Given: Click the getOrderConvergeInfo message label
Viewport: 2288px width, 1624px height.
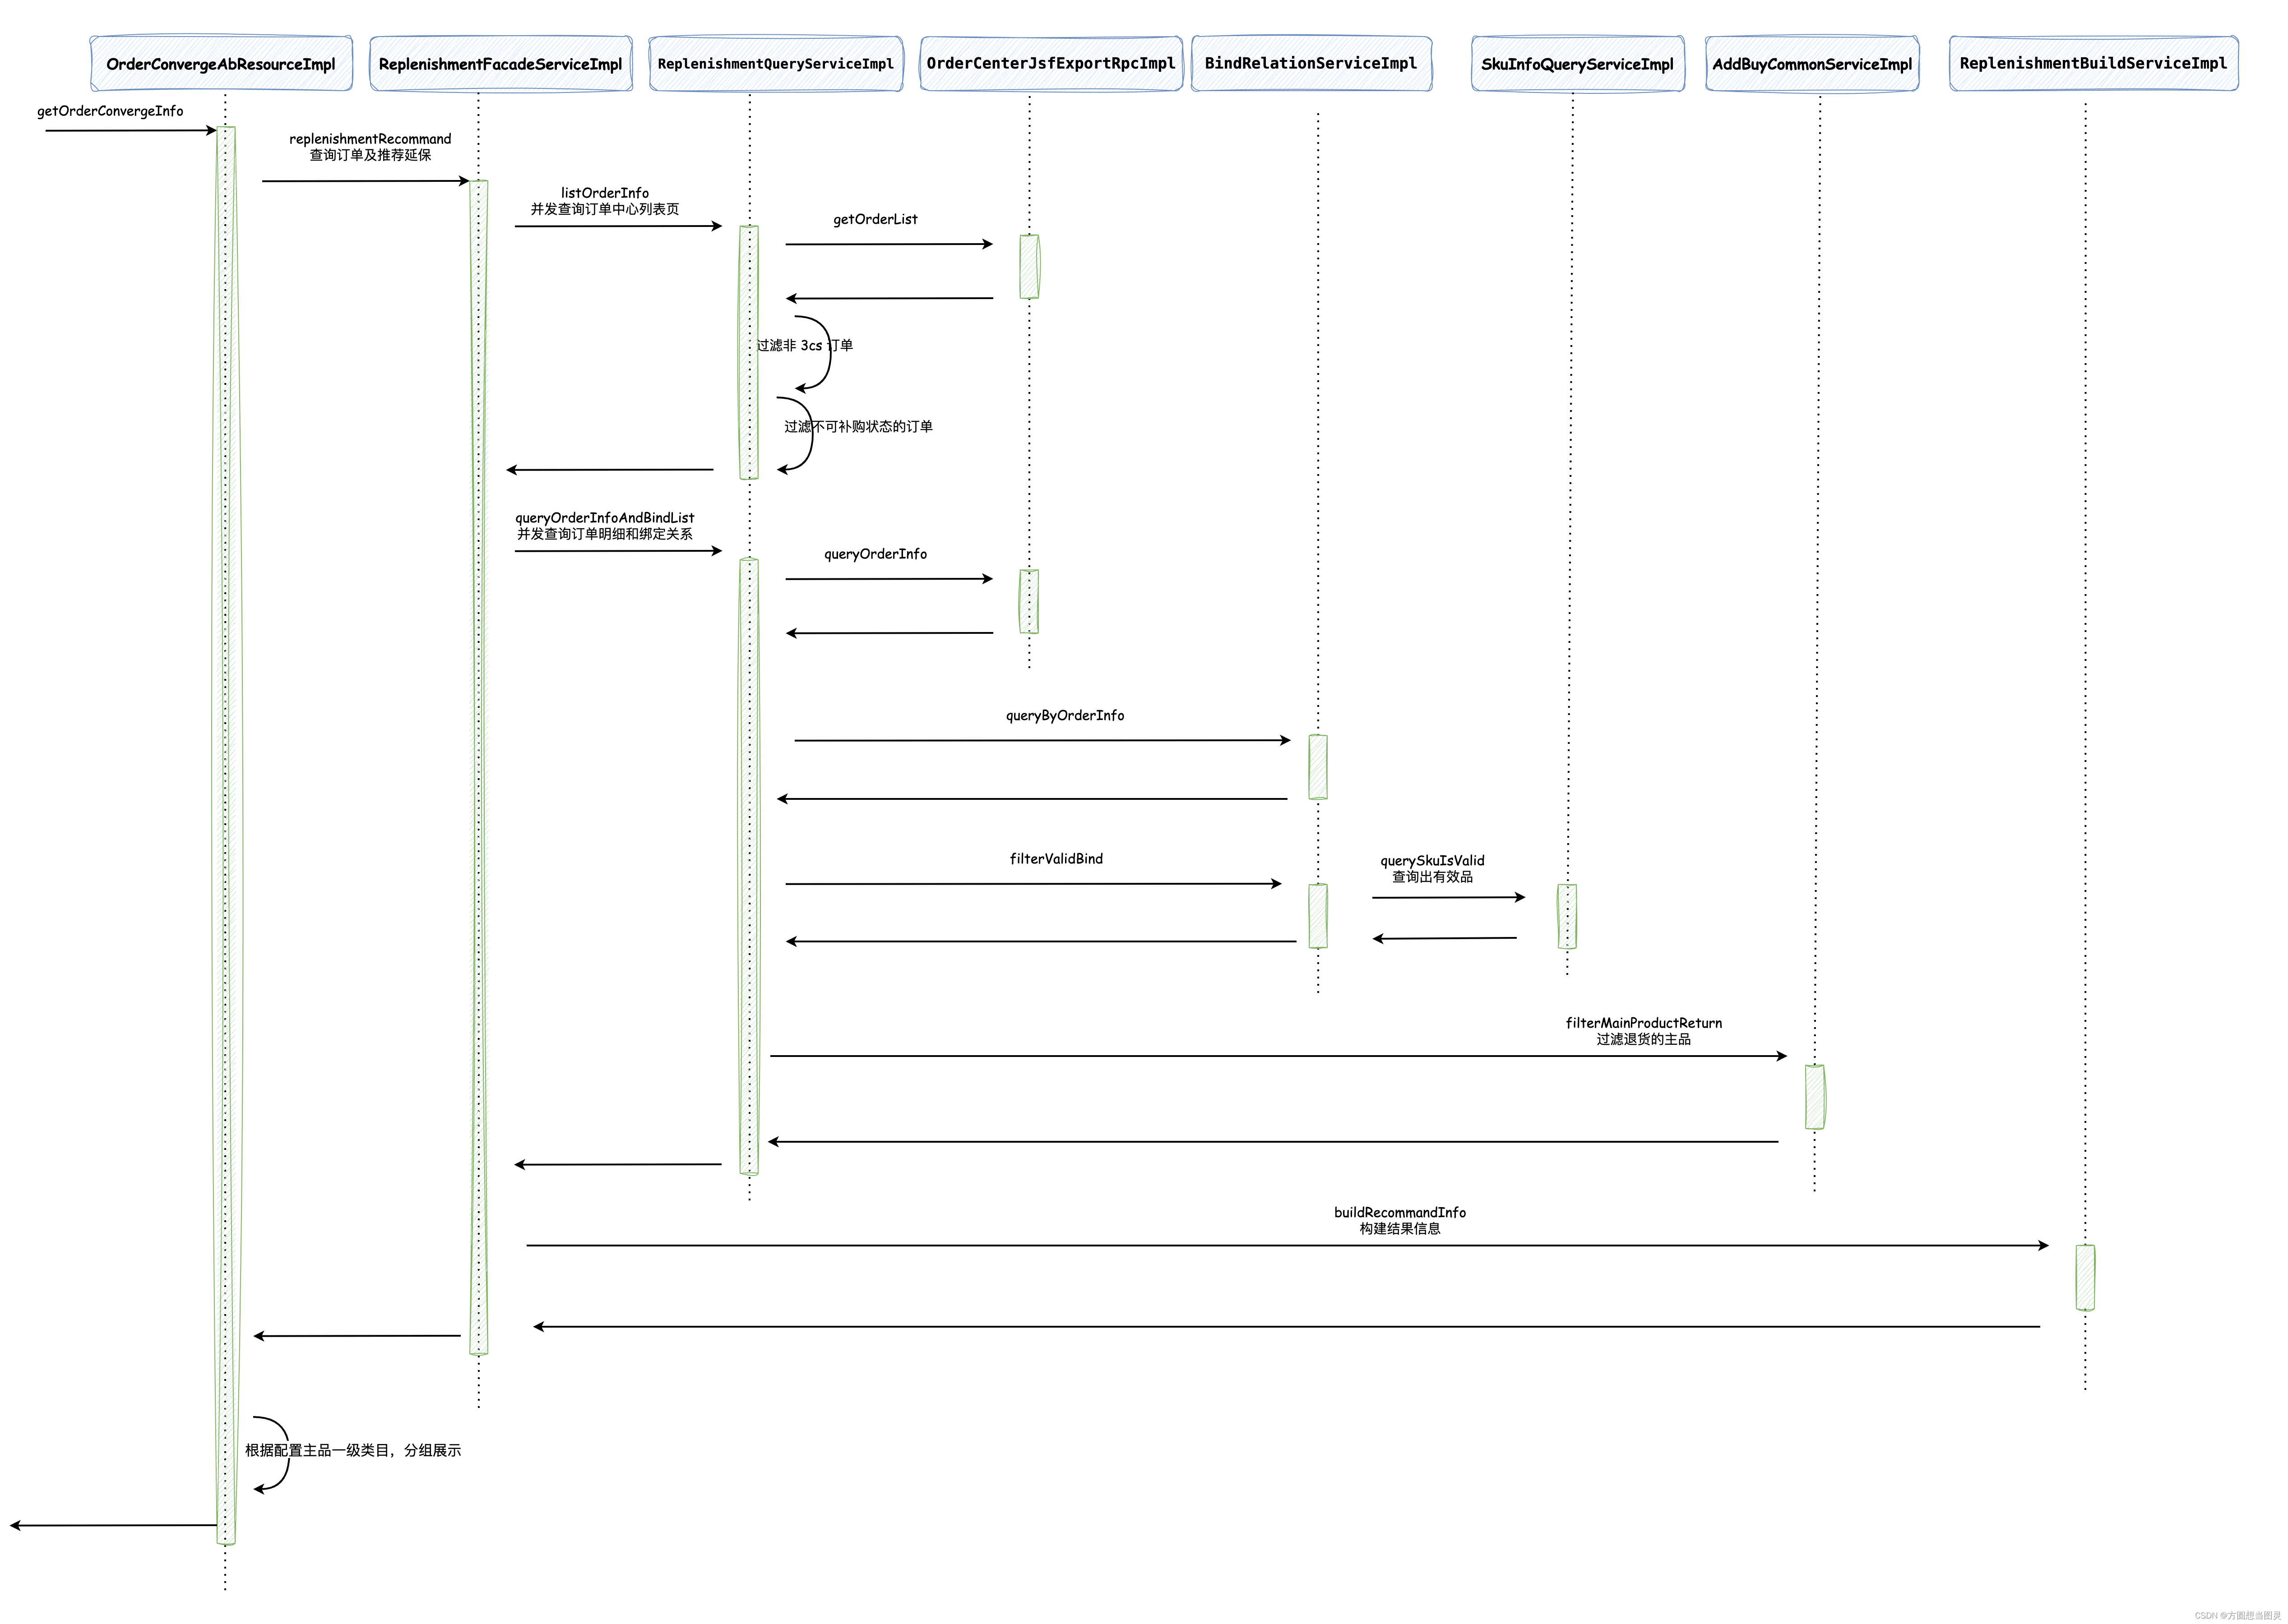Looking at the screenshot, I should (x=110, y=111).
